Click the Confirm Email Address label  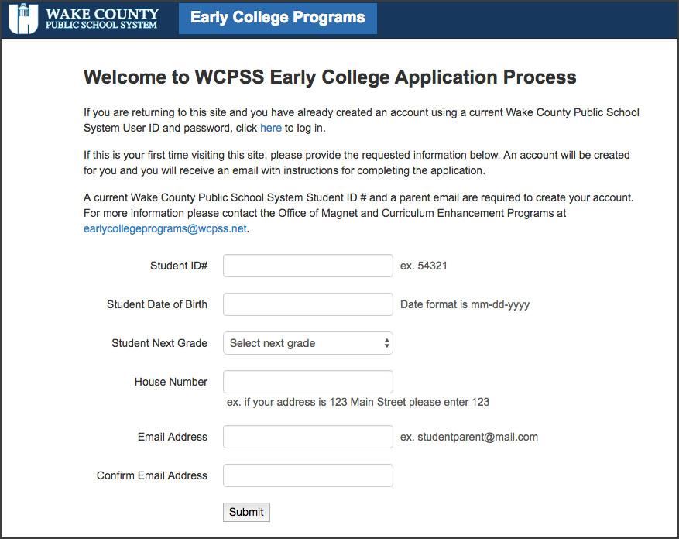coord(152,475)
